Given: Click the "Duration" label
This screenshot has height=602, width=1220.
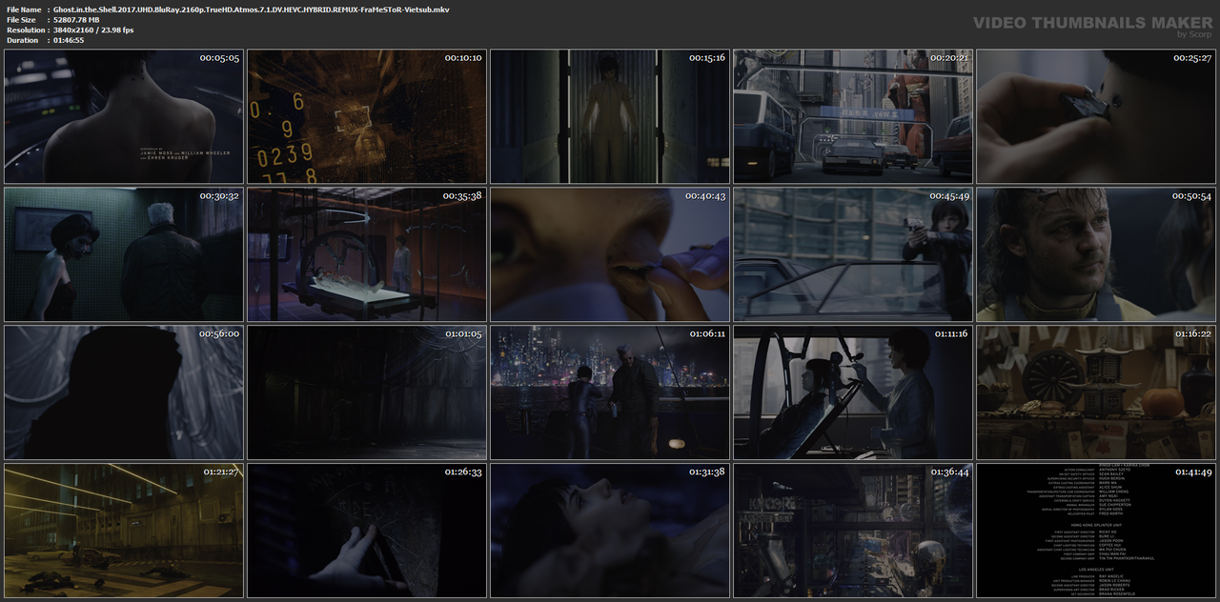Looking at the screenshot, I should (x=22, y=41).
